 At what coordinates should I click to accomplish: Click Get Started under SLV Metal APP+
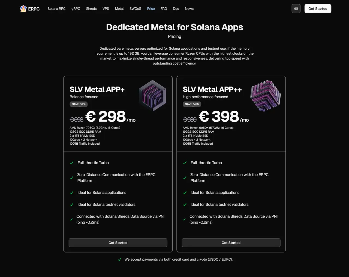point(118,243)
